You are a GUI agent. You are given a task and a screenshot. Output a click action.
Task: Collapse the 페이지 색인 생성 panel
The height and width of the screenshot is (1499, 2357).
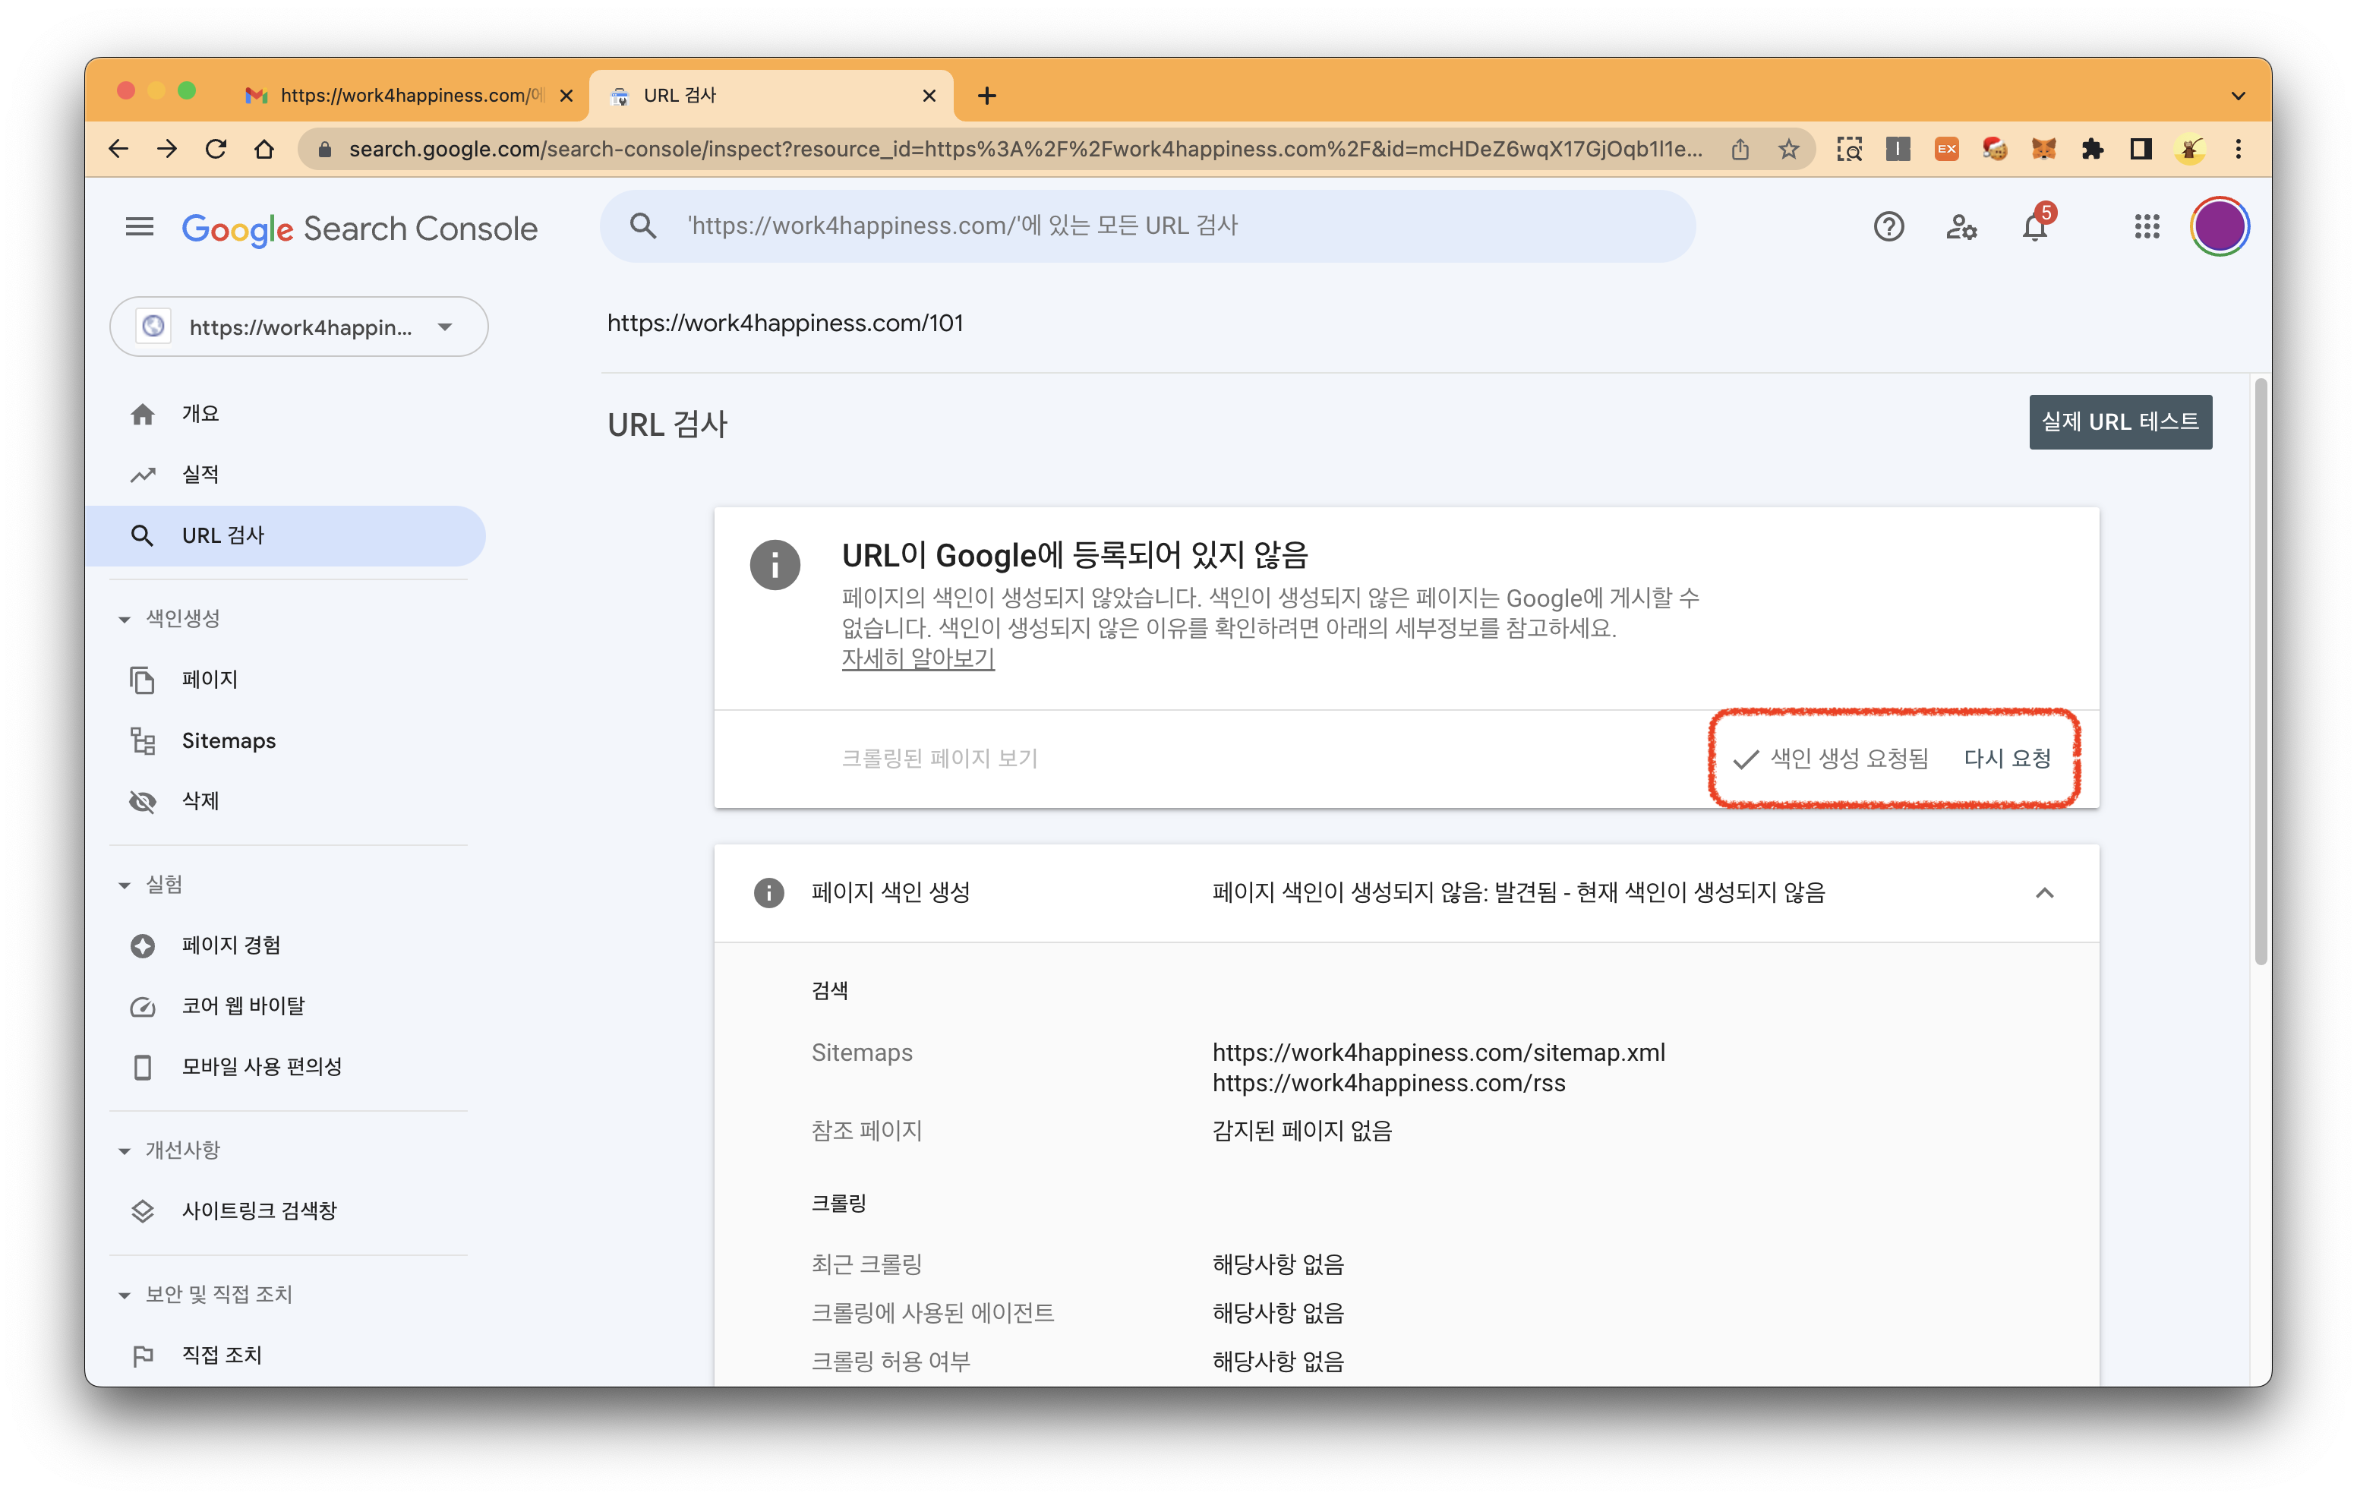pos(2045,893)
